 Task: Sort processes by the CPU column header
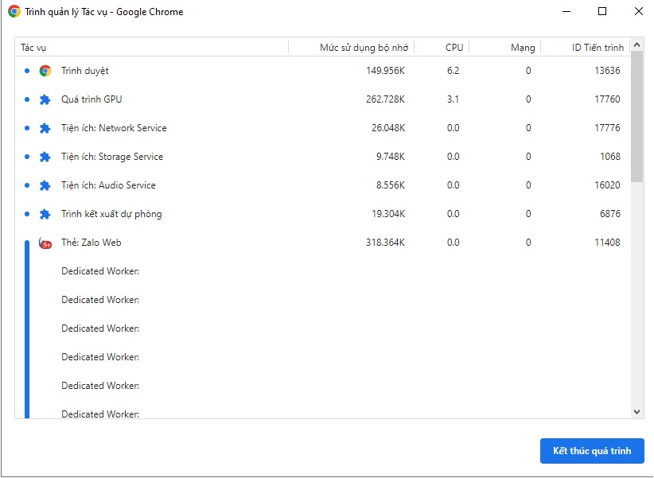click(454, 48)
